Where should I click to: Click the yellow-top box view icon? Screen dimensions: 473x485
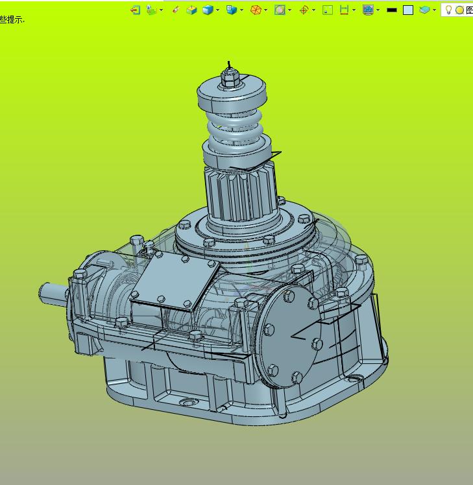(192, 10)
